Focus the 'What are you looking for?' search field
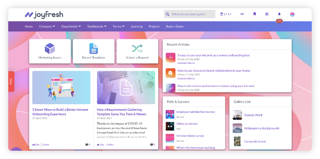This screenshot has width=320, height=159. pyautogui.click(x=189, y=14)
